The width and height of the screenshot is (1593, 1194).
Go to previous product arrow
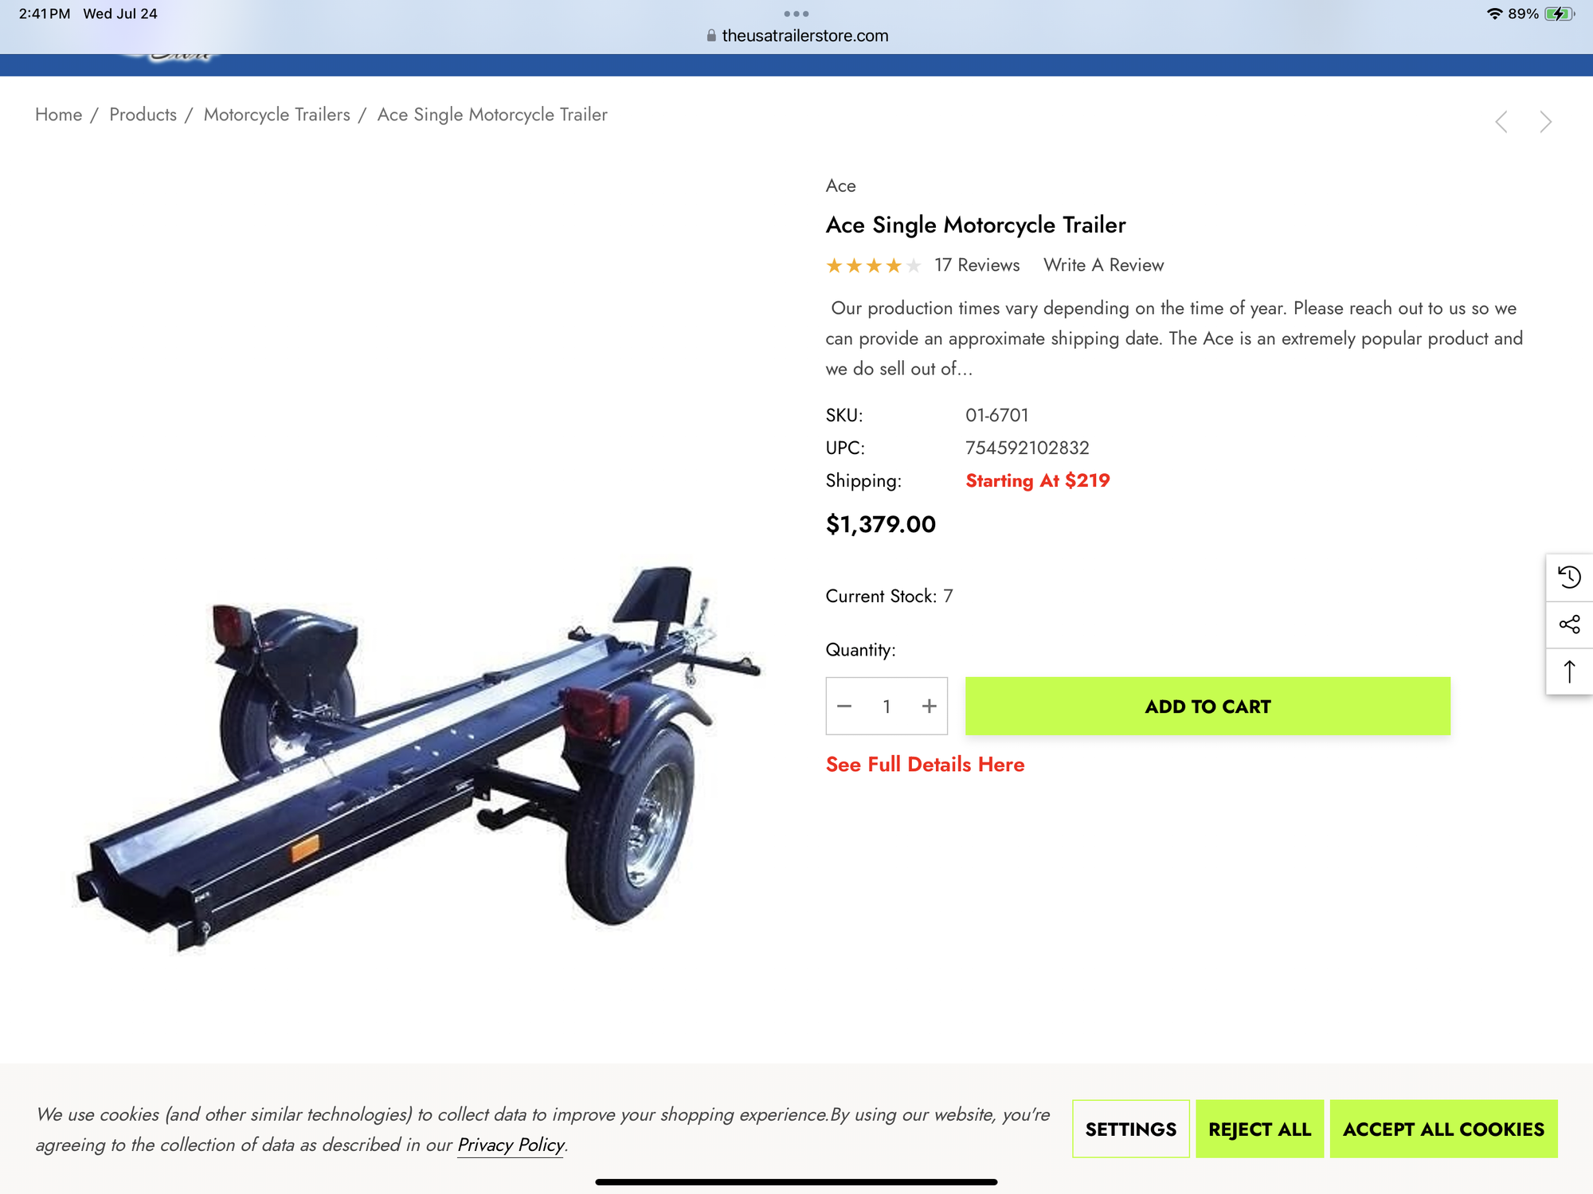click(1501, 122)
